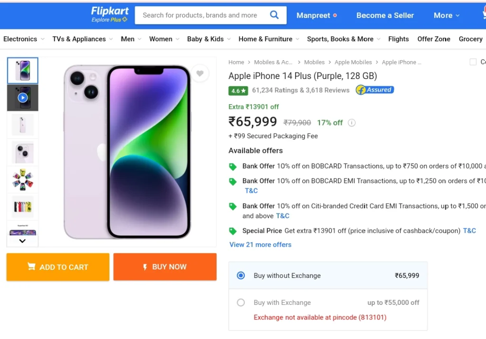Open View 21 more offers link
Image resolution: width=486 pixels, height=339 pixels.
coord(261,245)
